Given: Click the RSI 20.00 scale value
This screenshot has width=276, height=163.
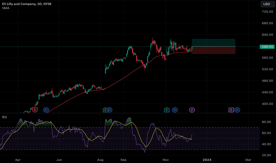Looking at the screenshot, I should [x=266, y=155].
